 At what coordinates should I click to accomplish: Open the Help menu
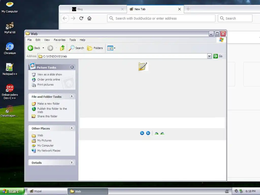click(83, 40)
